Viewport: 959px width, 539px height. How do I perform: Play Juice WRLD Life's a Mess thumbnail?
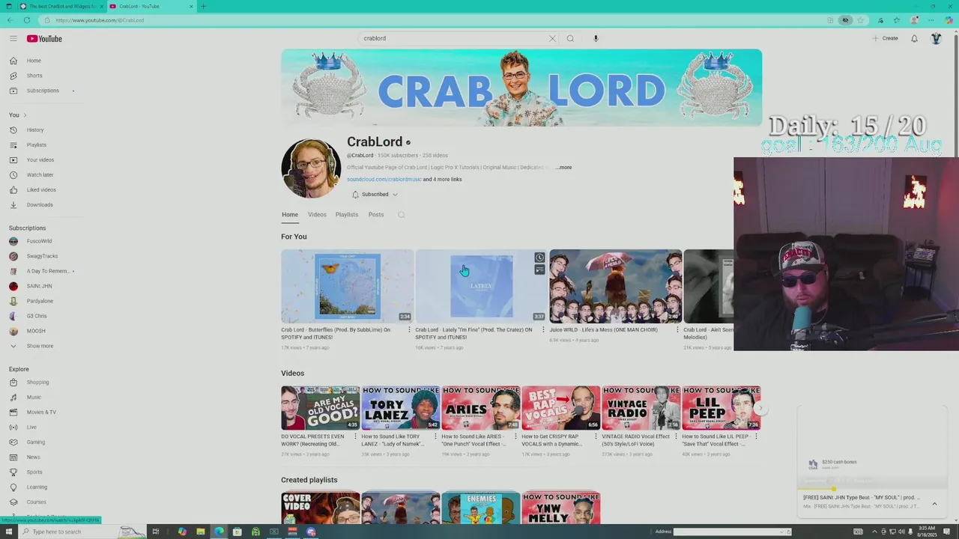point(616,286)
